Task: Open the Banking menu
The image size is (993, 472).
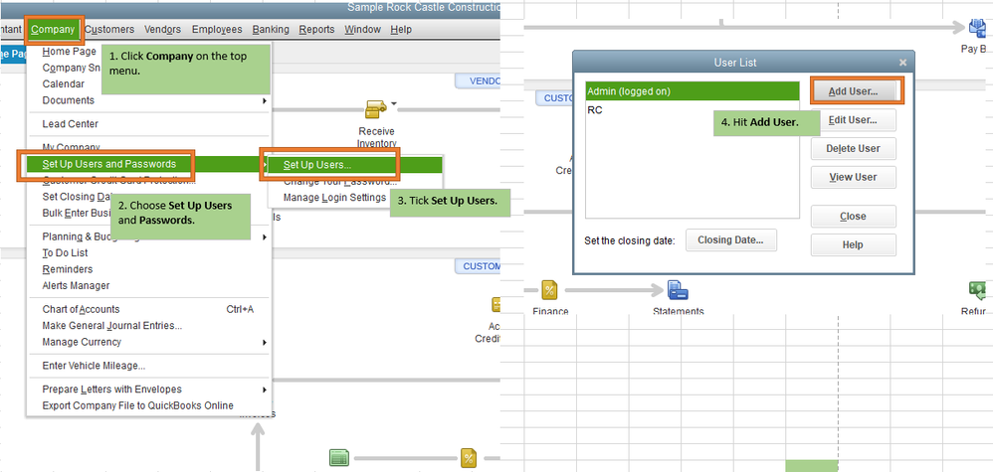Action: 271,29
